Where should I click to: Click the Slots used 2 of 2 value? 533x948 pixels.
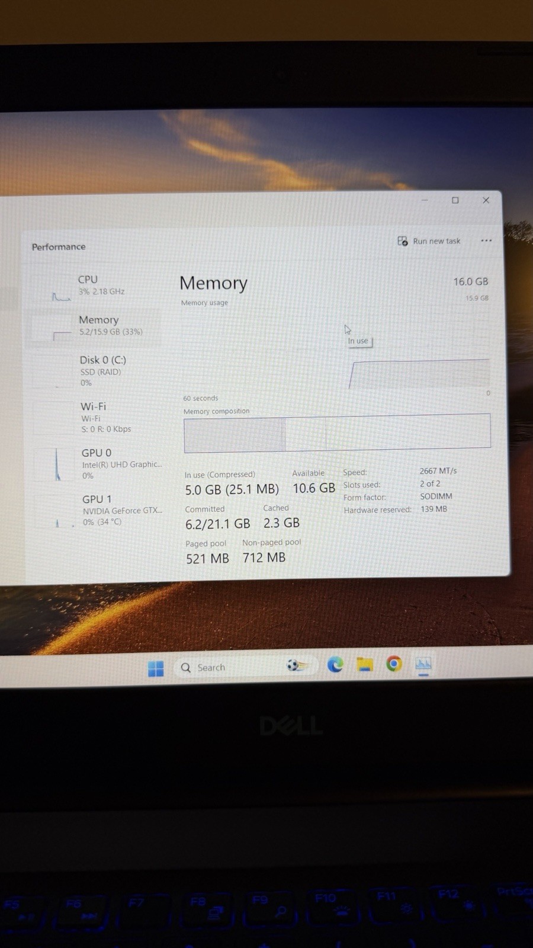coord(430,483)
